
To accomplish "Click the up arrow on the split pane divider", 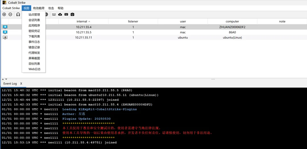I will (3, 79).
